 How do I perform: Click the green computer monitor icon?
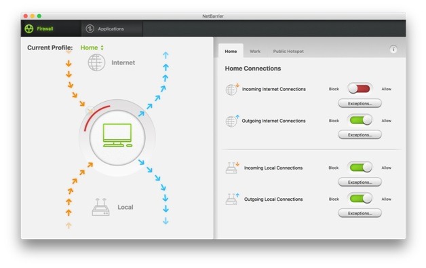(117, 135)
